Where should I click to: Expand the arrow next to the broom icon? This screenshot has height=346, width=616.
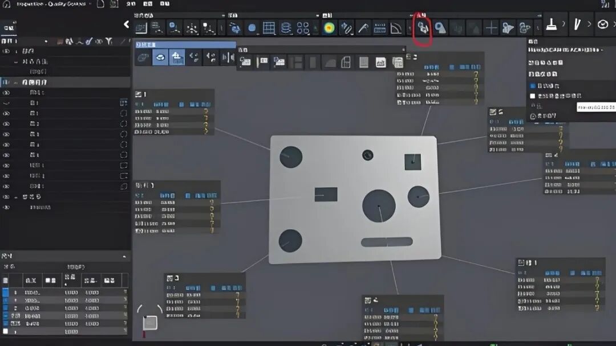[x=564, y=24]
